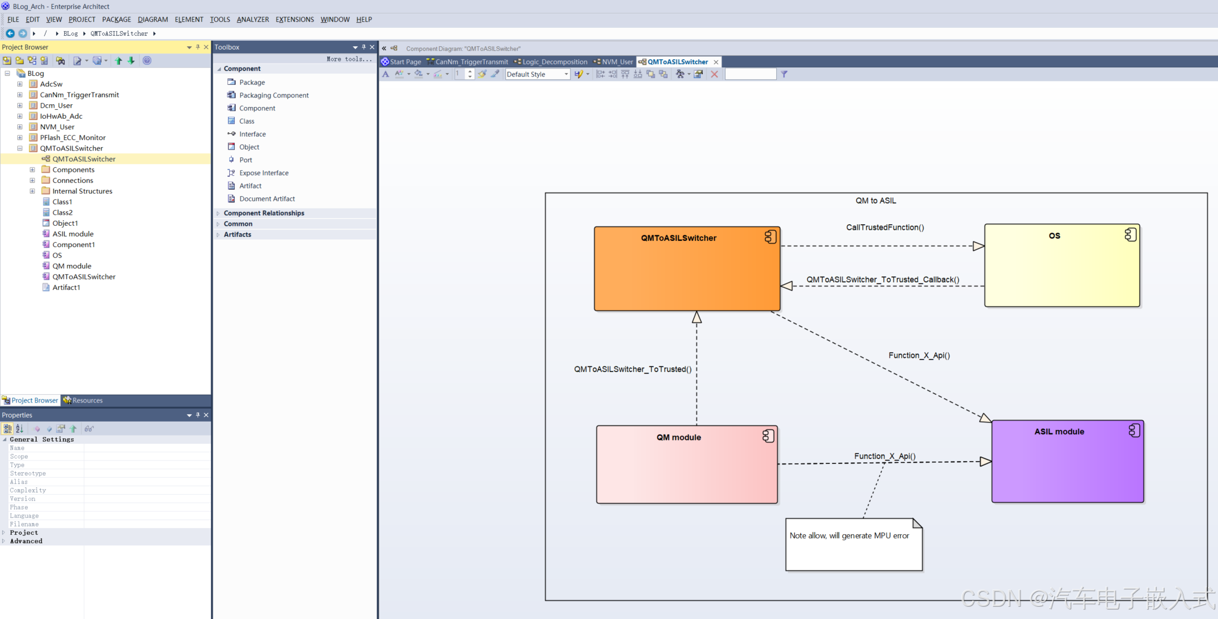The height and width of the screenshot is (619, 1218).
Task: Click the More tools... link in the Toolbox
Action: click(x=349, y=59)
